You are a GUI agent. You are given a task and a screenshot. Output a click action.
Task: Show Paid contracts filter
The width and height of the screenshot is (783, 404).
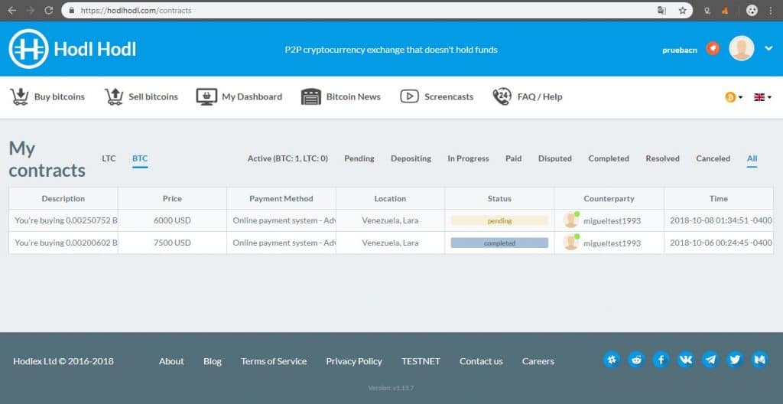click(x=513, y=158)
